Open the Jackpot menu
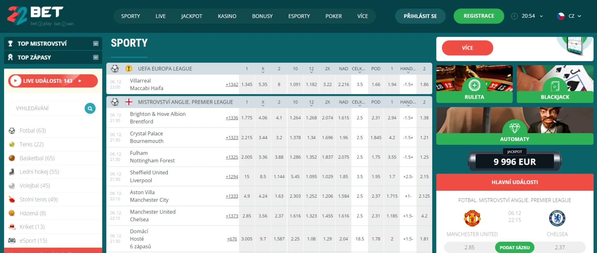Screen dimensions: 597x253 click(192, 16)
